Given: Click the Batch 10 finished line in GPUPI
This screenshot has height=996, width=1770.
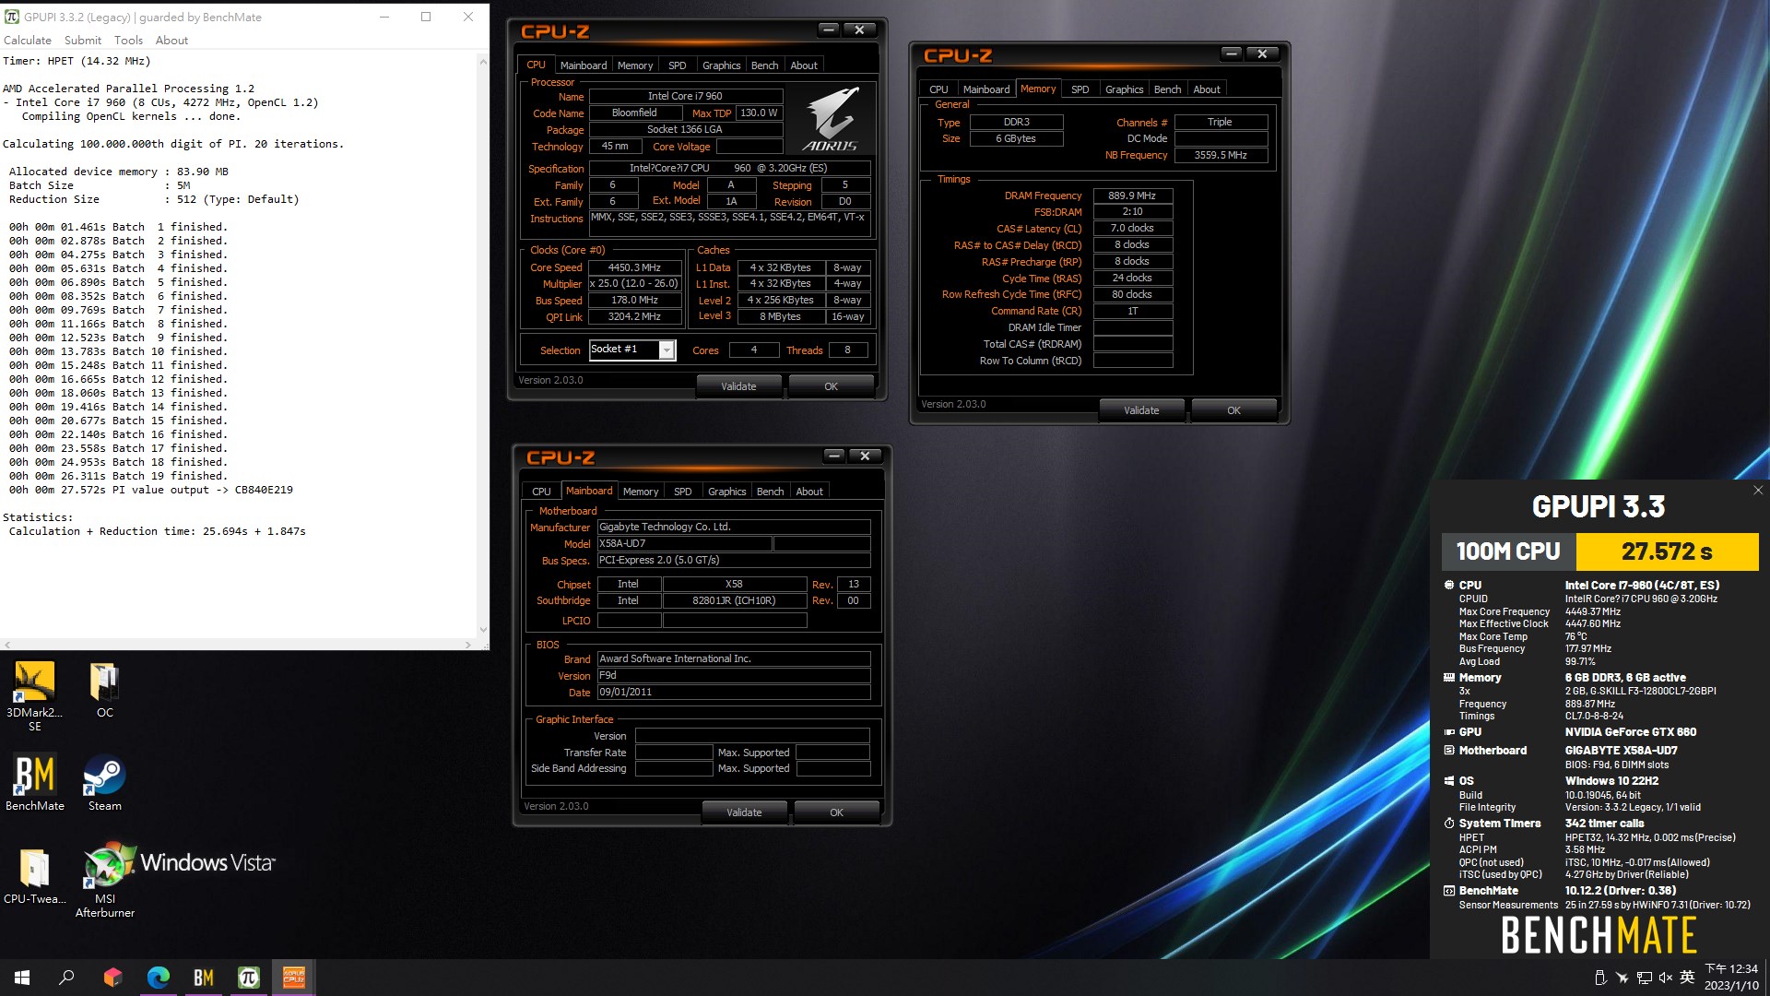Looking at the screenshot, I should pyautogui.click(x=118, y=351).
